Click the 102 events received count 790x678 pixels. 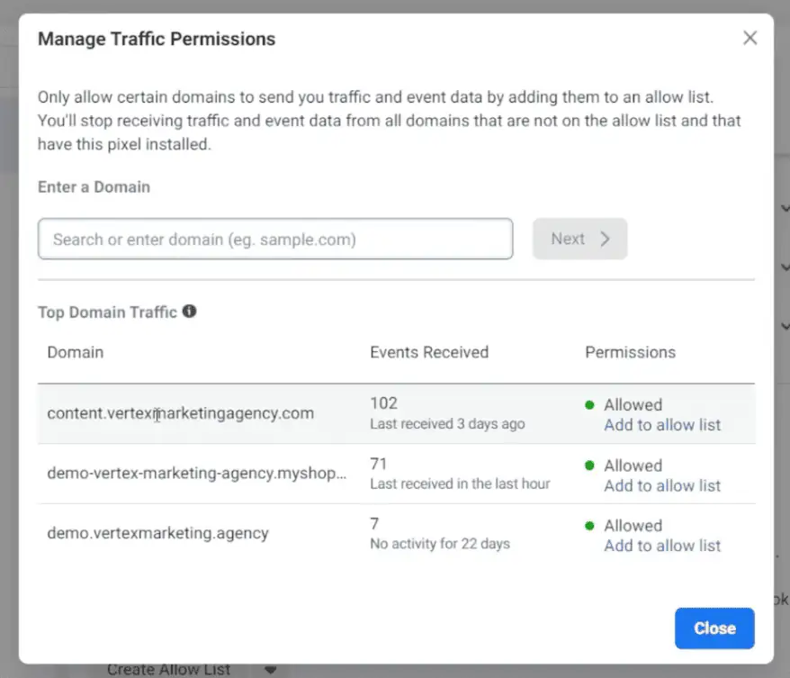point(383,403)
